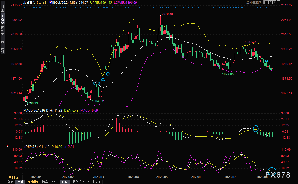Click the small red KDJ marker icon
This screenshot has height=184, width=298.
tap(8, 146)
